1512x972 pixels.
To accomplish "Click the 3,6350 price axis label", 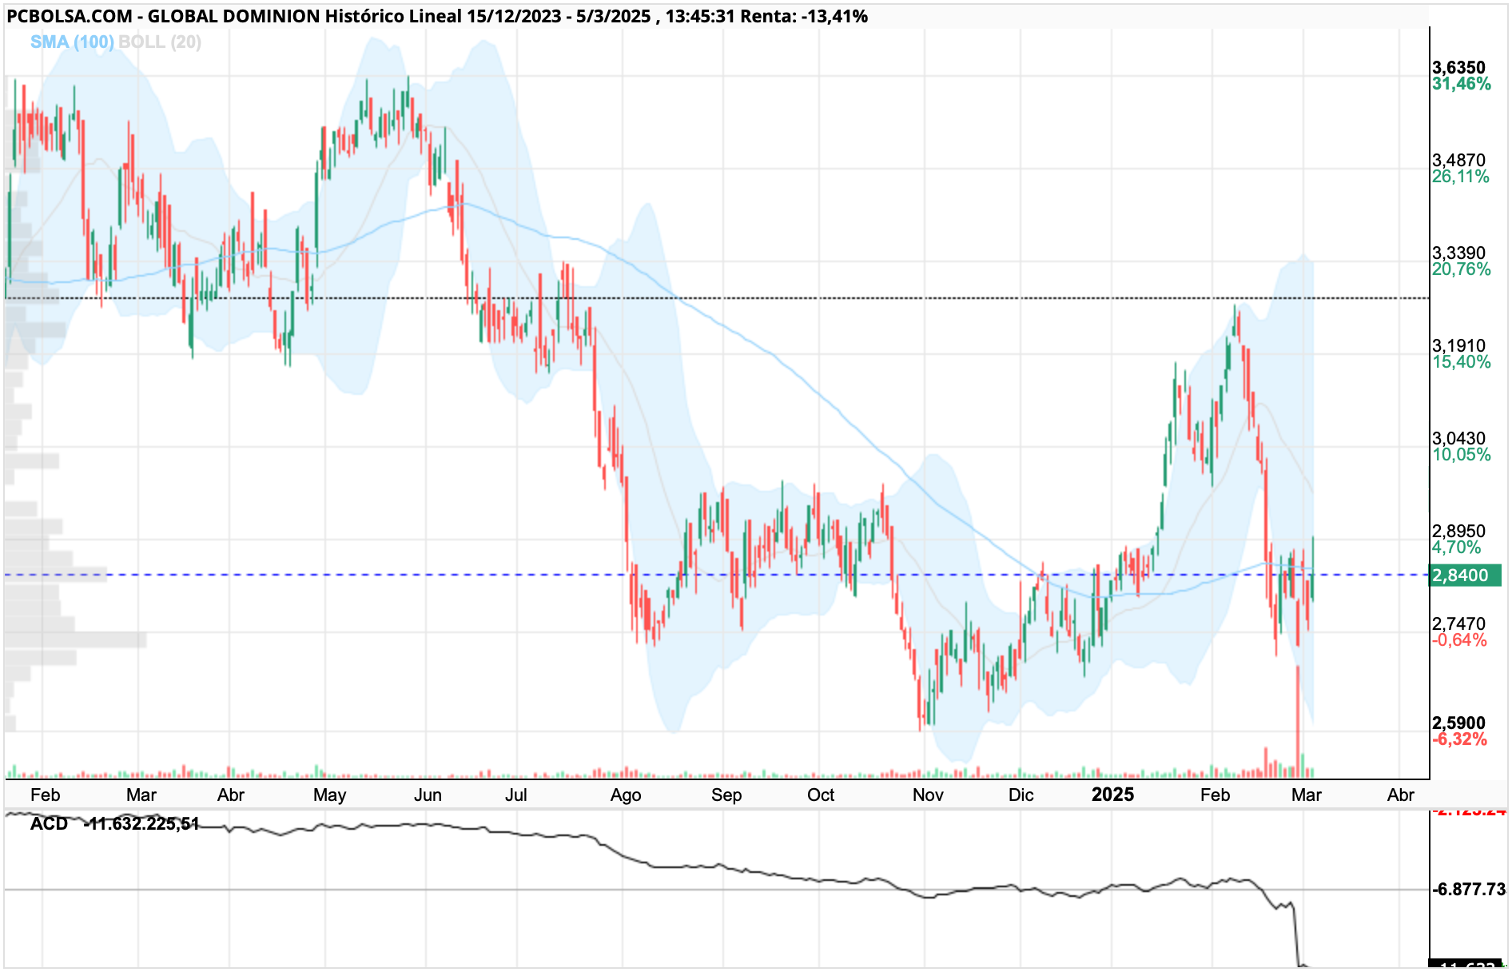I will 1458,67.
